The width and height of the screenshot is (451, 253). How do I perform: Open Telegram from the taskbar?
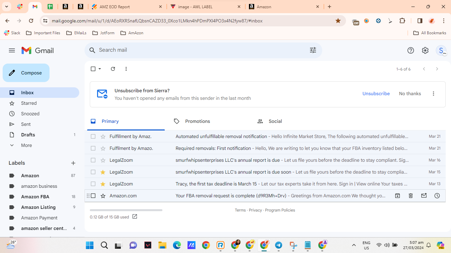click(x=279, y=245)
